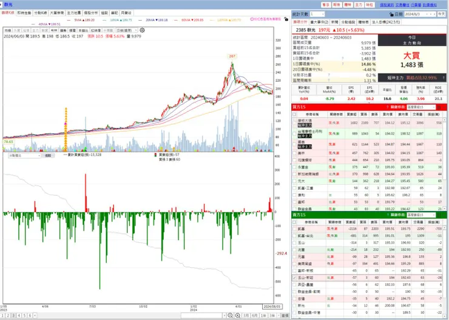Click help icon beside 1日籌碼集中 張 row
Screen dimensions: 449x320
pos(342,59)
